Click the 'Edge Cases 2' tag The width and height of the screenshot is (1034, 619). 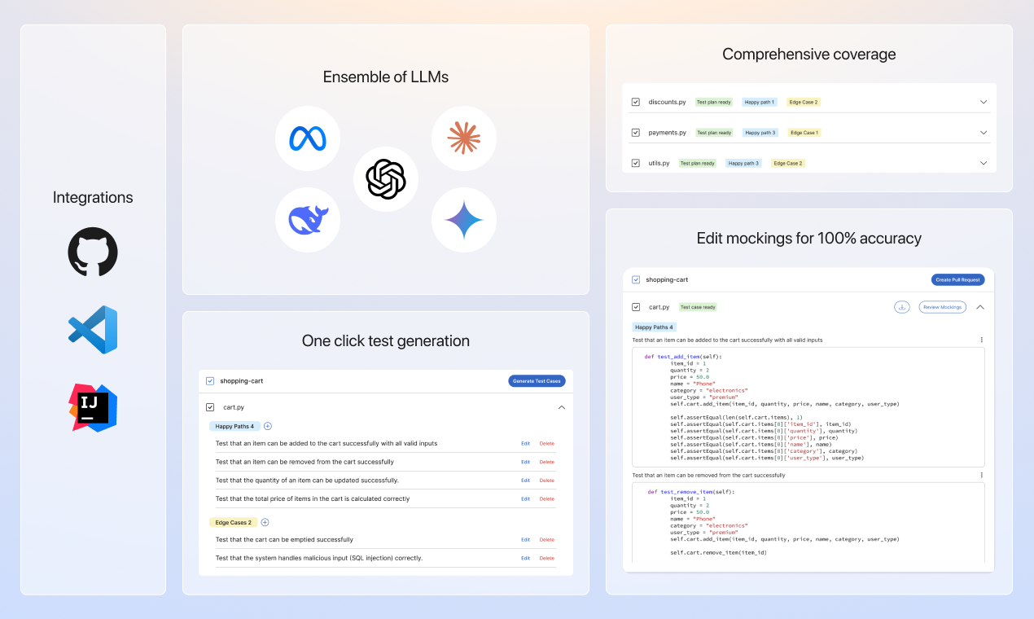pyautogui.click(x=234, y=522)
